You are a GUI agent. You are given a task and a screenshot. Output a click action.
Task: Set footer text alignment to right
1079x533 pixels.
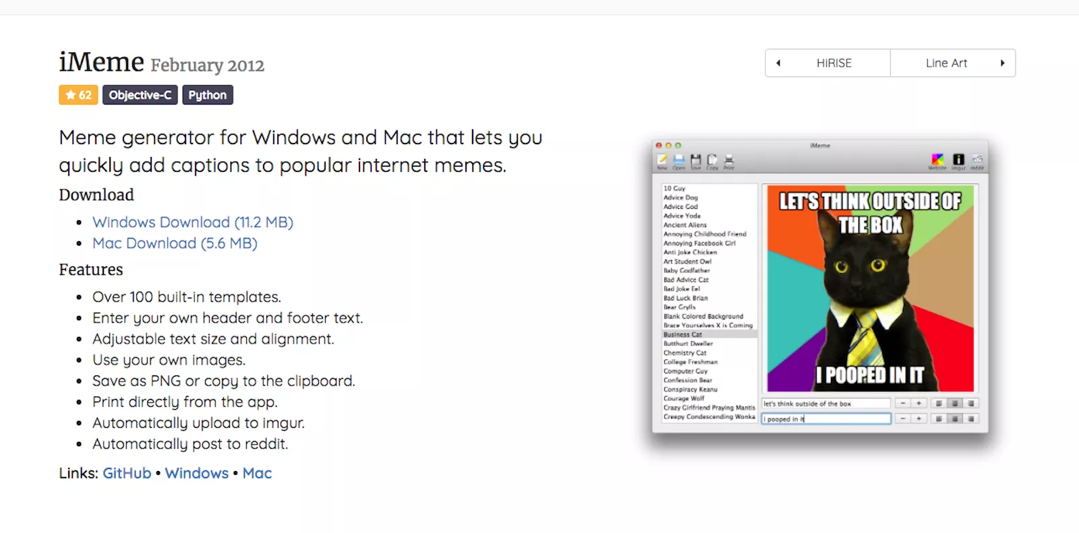pyautogui.click(x=970, y=419)
